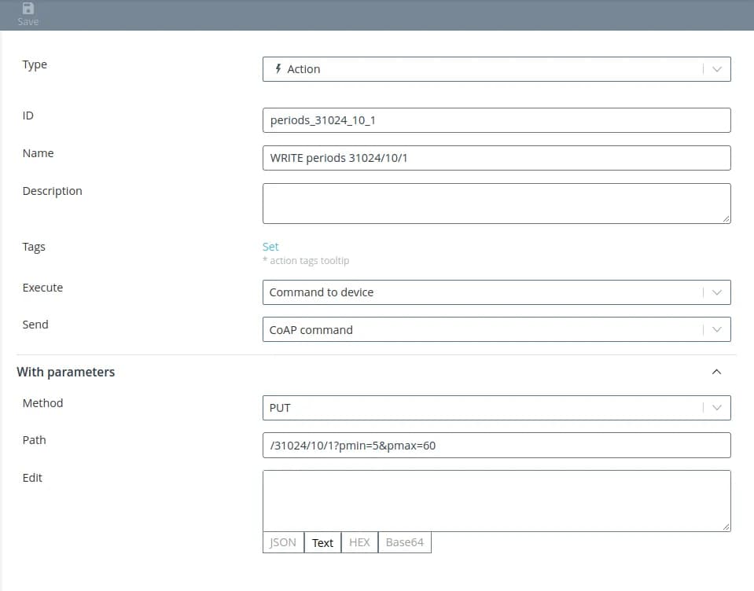Click the Name input field
The image size is (754, 591).
click(496, 158)
